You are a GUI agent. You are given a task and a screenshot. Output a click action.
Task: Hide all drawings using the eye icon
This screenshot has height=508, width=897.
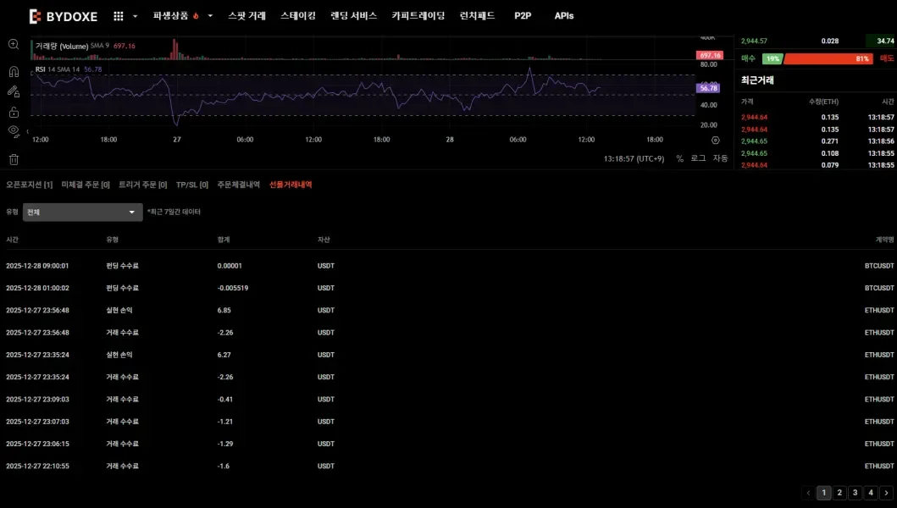pyautogui.click(x=13, y=131)
